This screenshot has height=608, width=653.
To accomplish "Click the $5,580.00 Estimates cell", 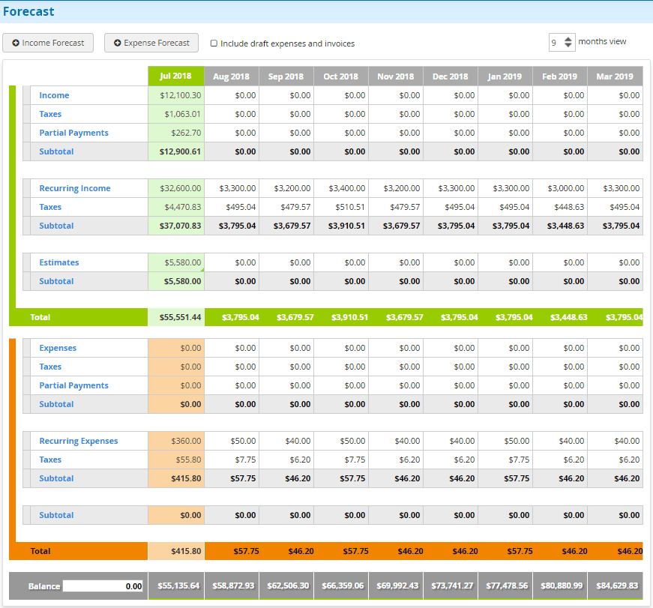I will (176, 262).
